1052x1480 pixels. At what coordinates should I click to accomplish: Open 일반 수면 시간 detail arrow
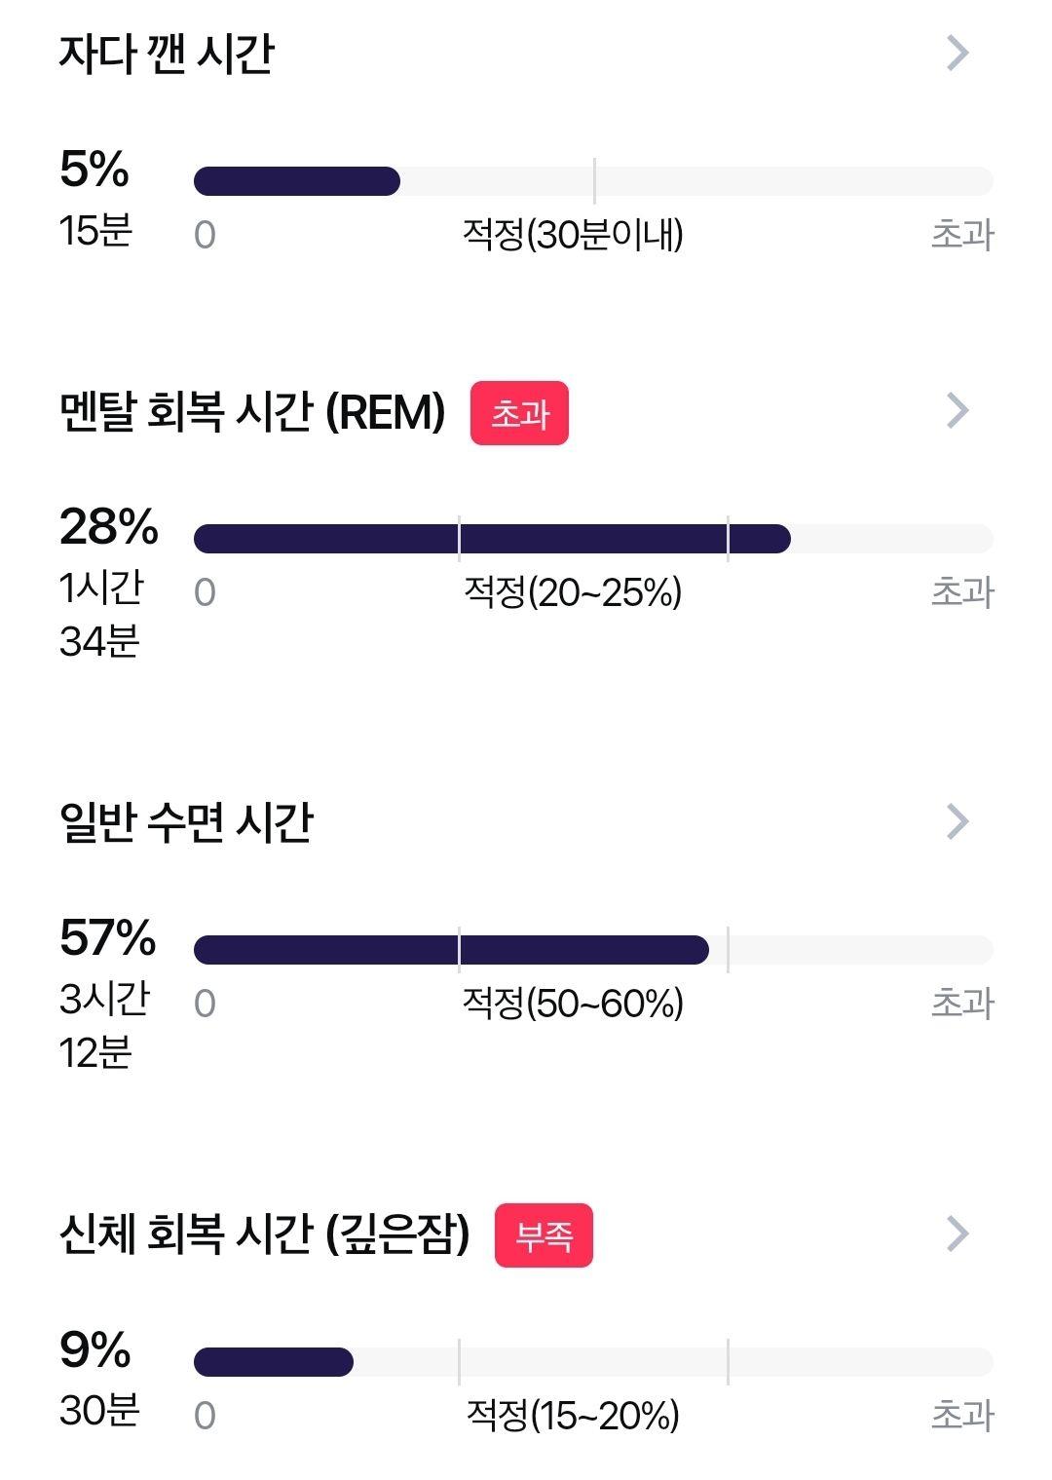(x=958, y=822)
